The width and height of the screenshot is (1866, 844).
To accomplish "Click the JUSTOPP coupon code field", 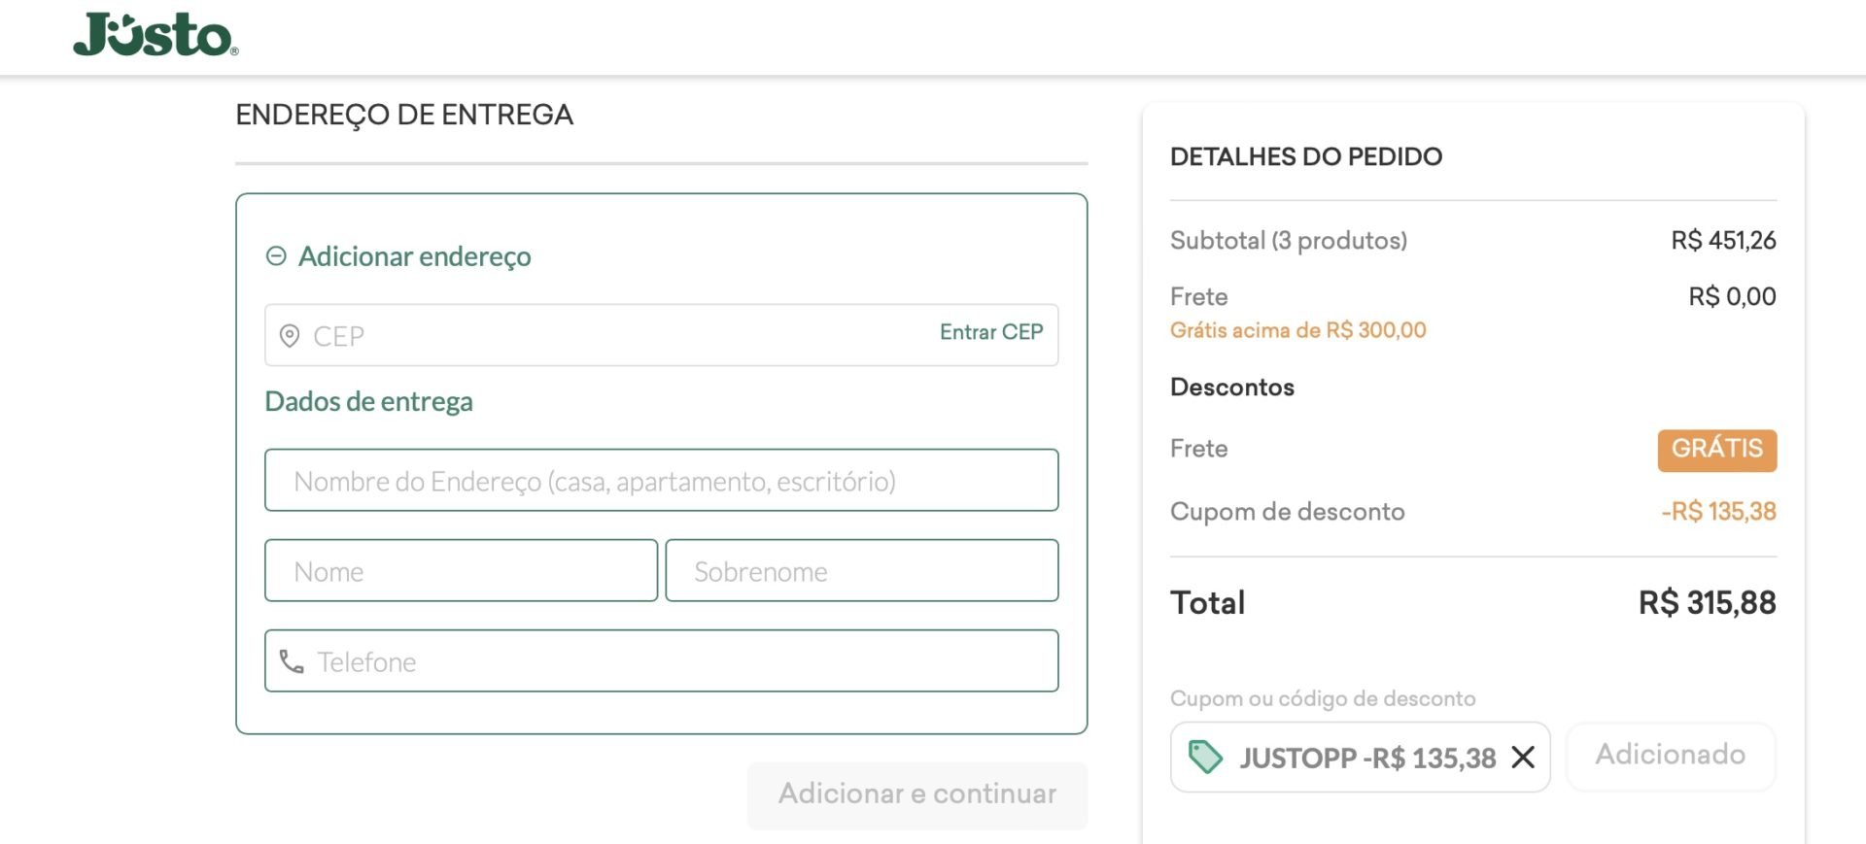I will [x=1361, y=757].
